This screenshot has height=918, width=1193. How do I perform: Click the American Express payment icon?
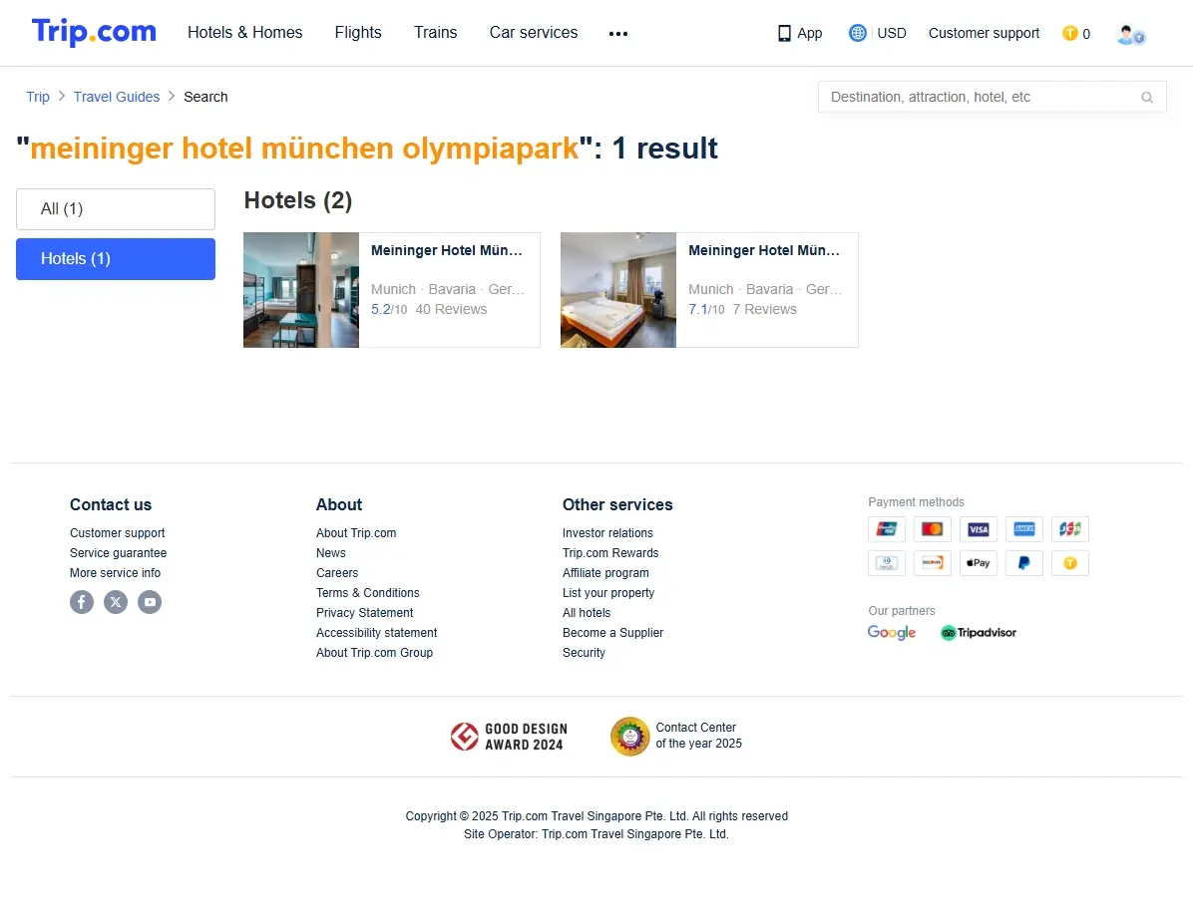point(1024,528)
